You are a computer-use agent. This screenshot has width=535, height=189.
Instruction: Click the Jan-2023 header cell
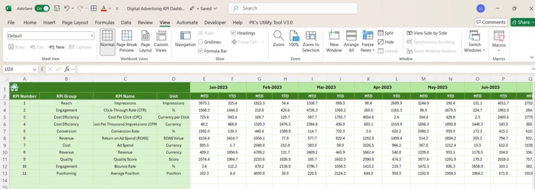click(218, 87)
